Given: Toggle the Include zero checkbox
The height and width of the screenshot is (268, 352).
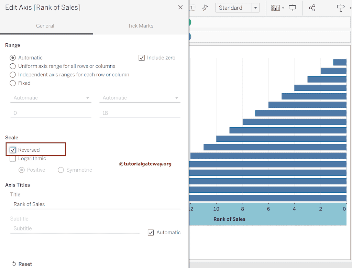Looking at the screenshot, I should pos(142,58).
